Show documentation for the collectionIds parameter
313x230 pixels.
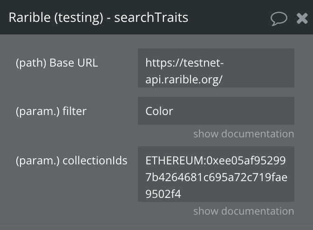coord(244,211)
